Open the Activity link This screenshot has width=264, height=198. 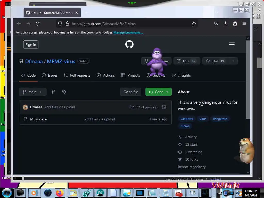coord(191,137)
